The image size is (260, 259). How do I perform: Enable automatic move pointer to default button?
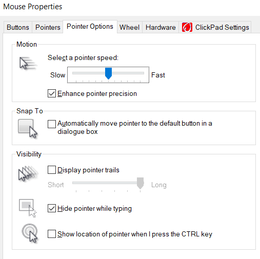tap(52, 124)
